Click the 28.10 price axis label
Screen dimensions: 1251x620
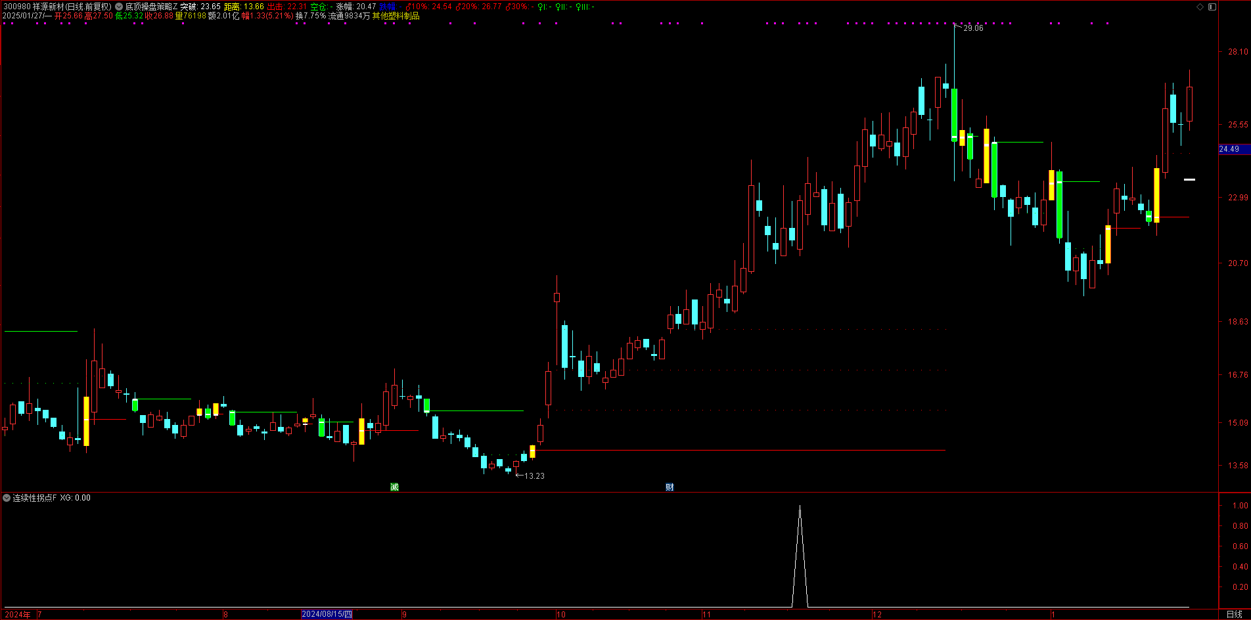point(1238,52)
